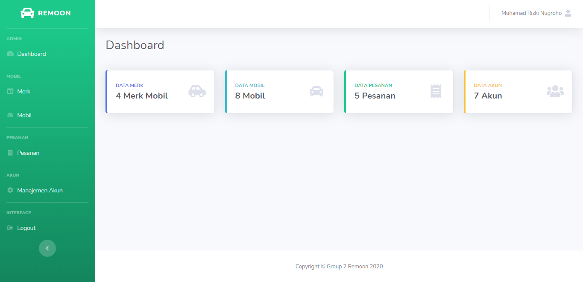
Task: Click the car icon on Data Merk card
Action: [x=197, y=91]
